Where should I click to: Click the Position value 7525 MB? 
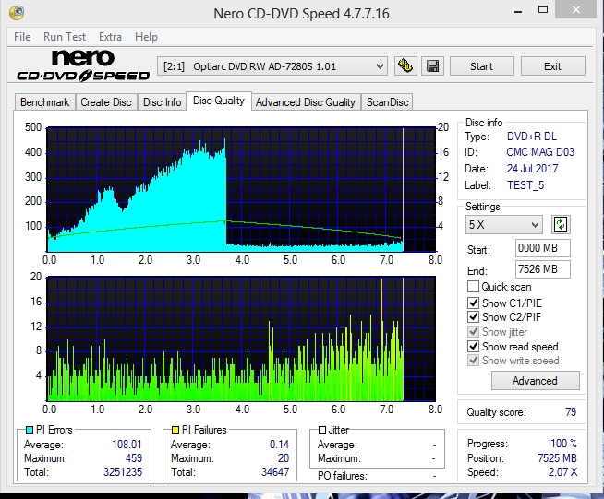(557, 458)
